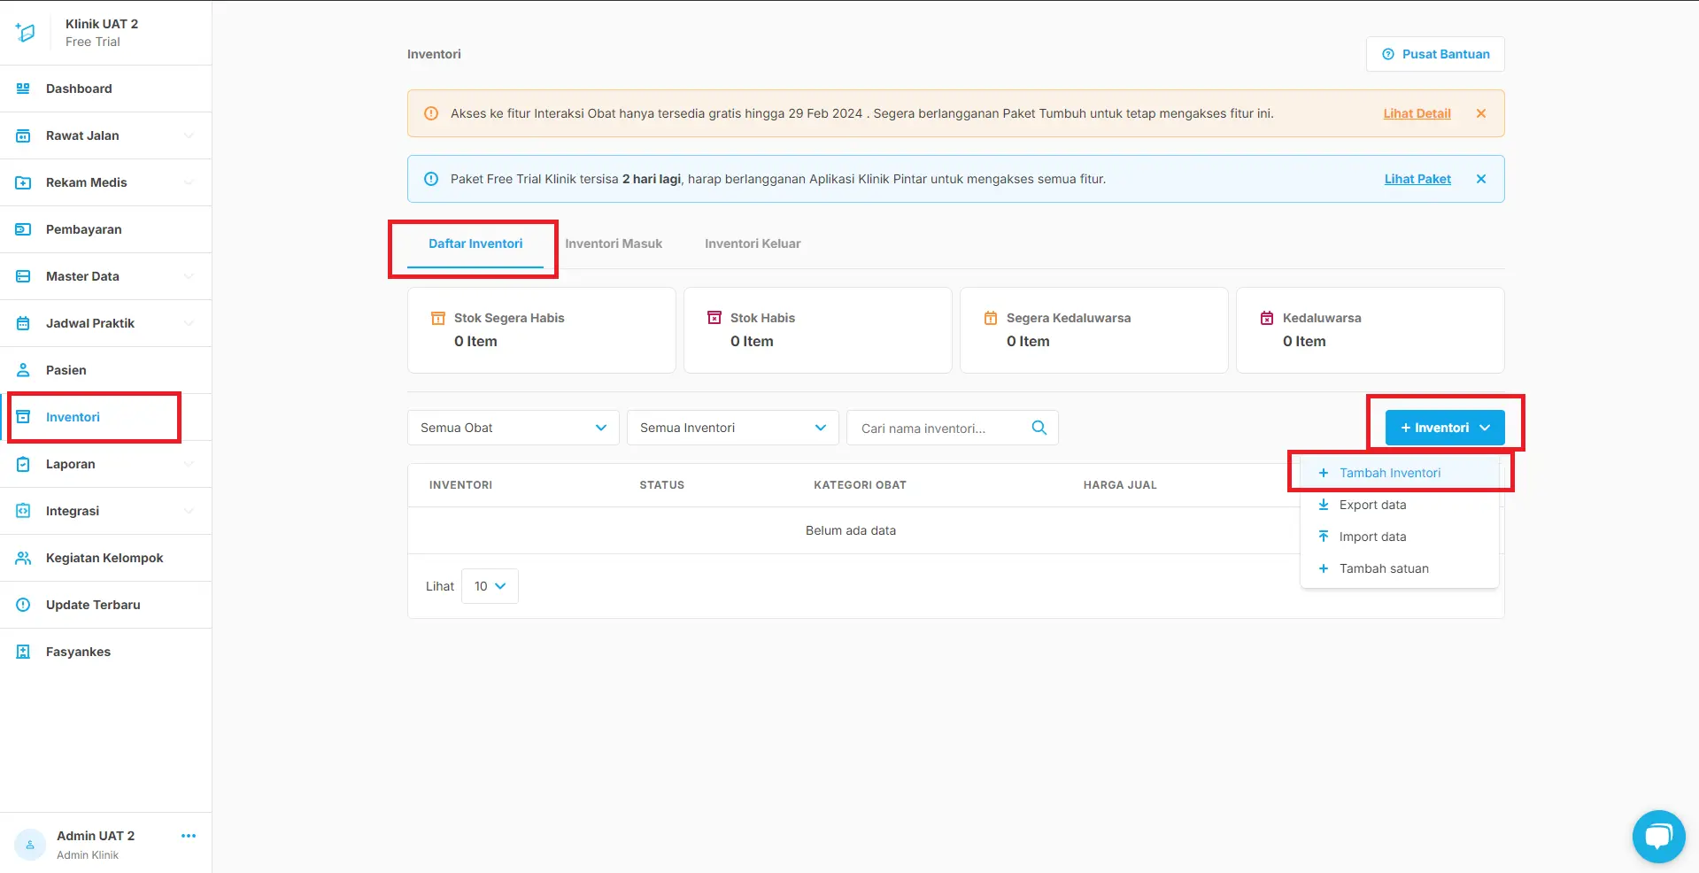
Task: Click the + Inventori button
Action: tap(1445, 428)
